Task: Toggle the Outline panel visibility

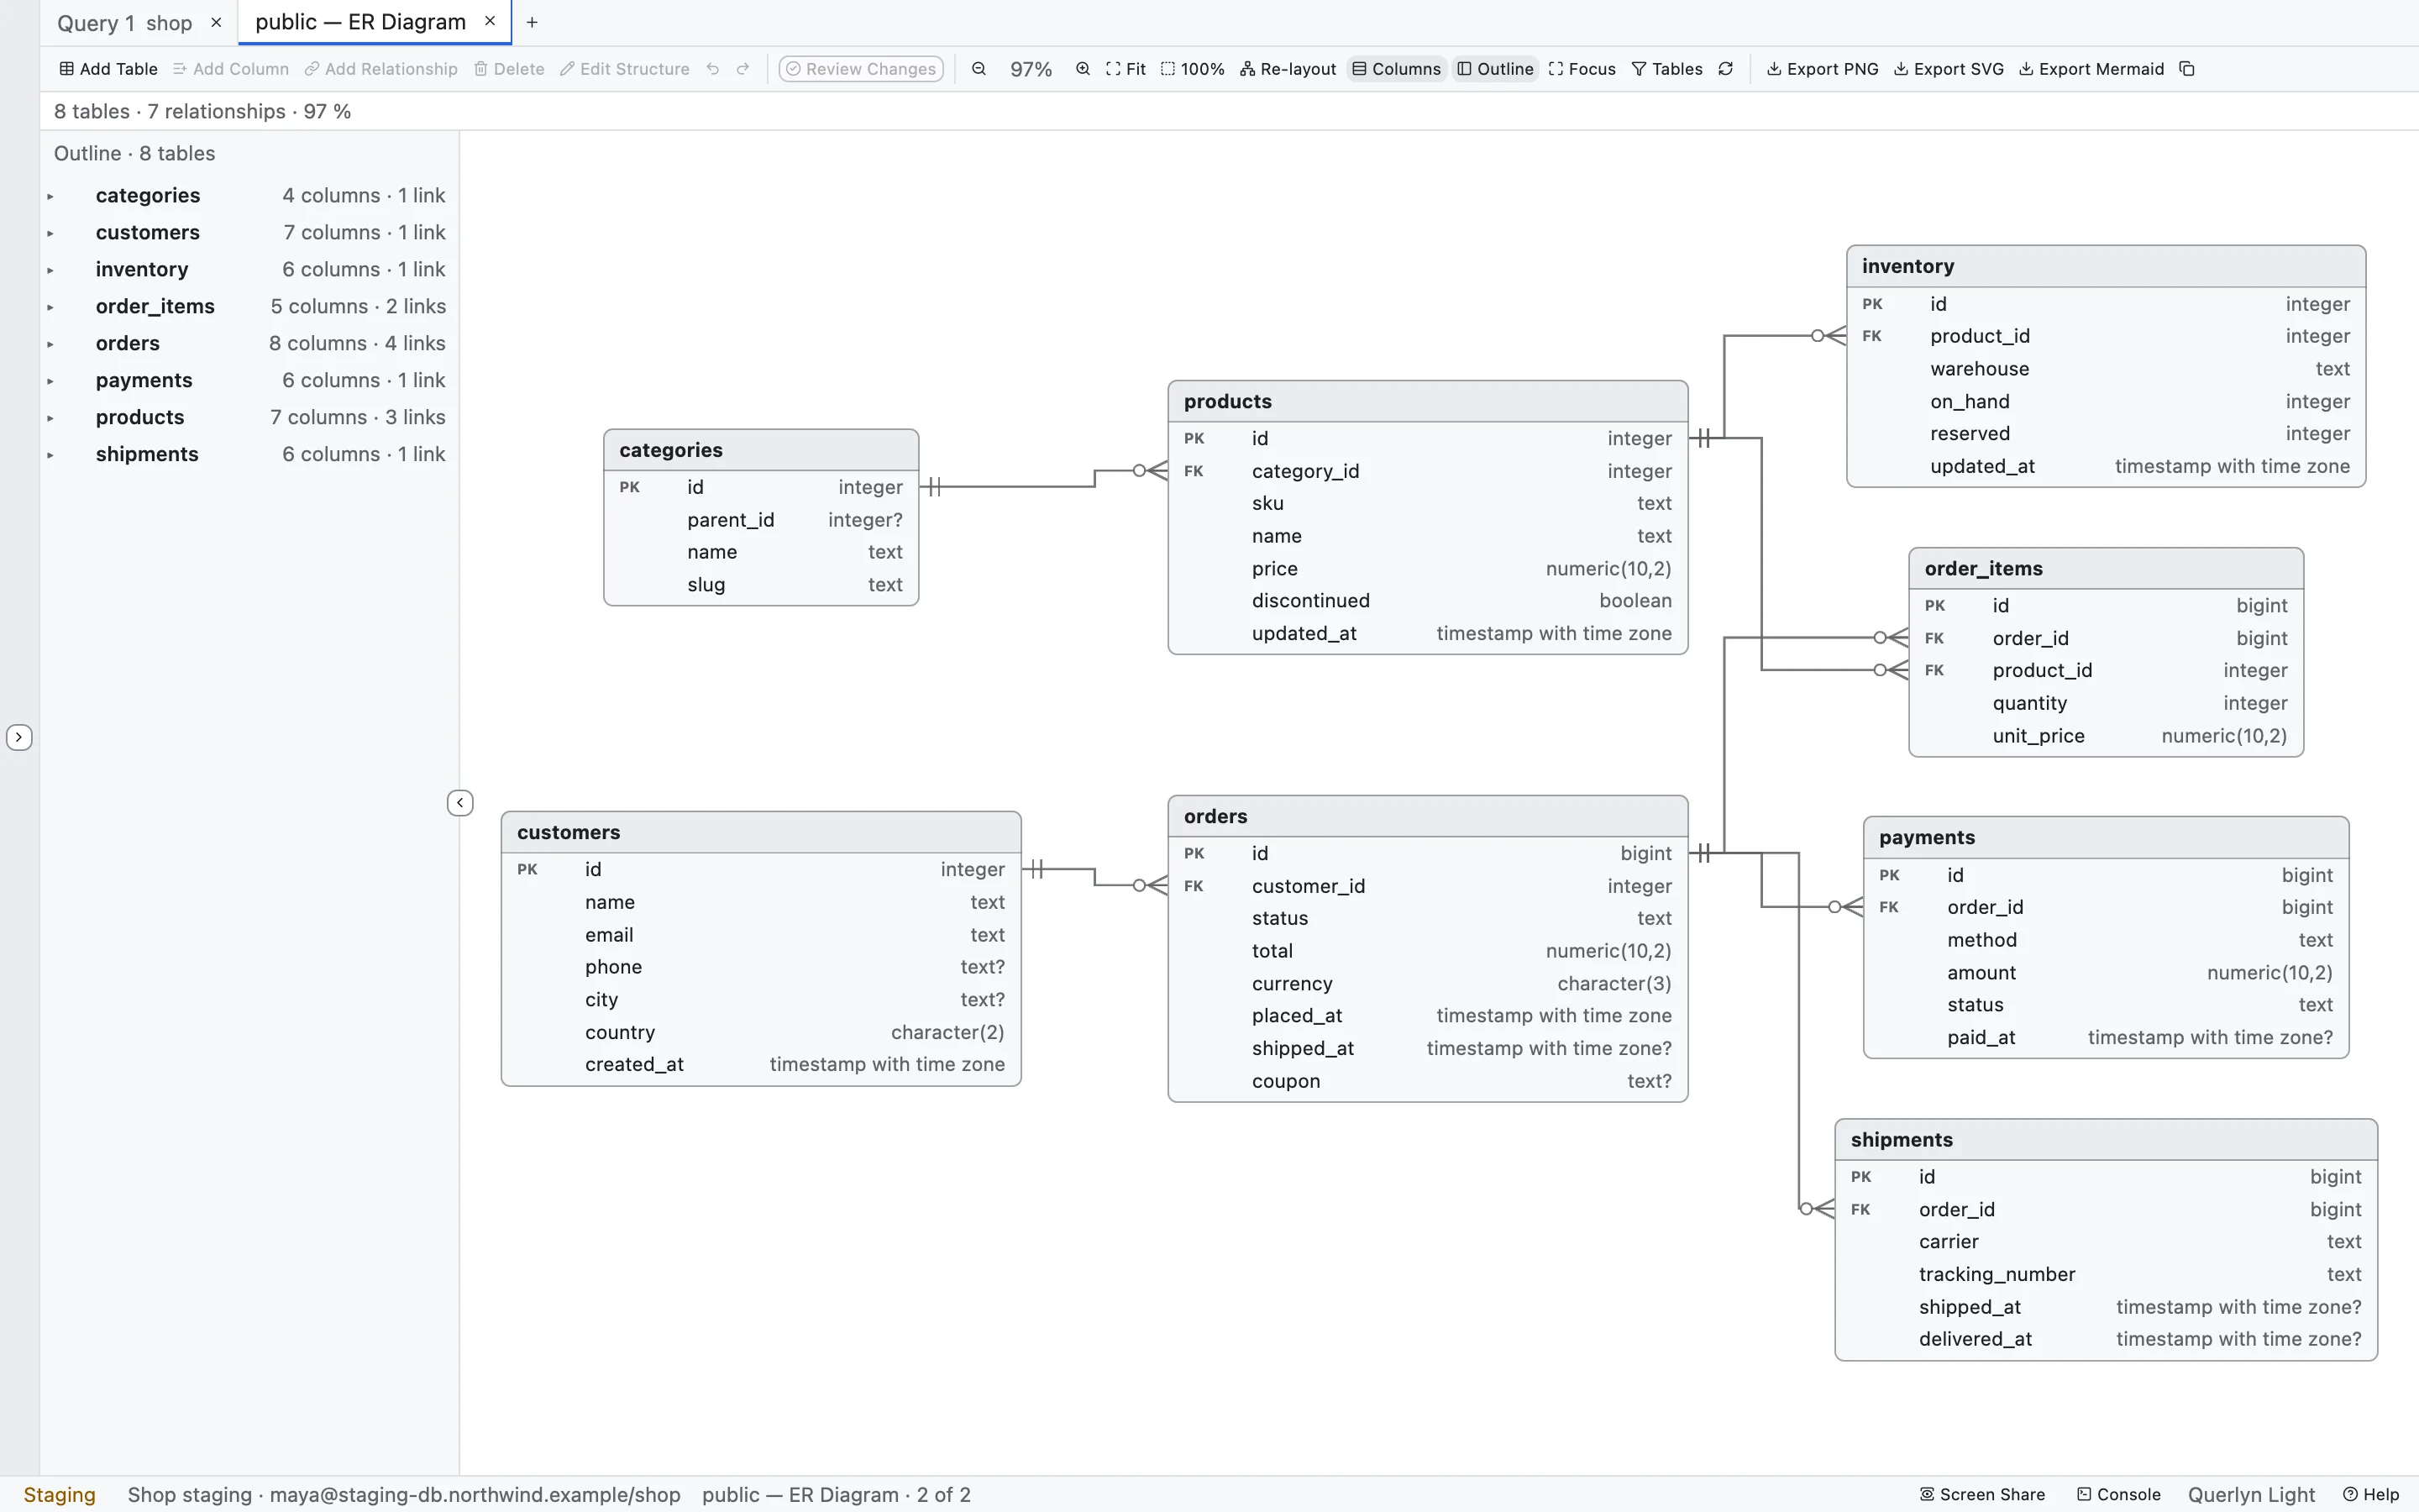Action: pyautogui.click(x=1495, y=69)
